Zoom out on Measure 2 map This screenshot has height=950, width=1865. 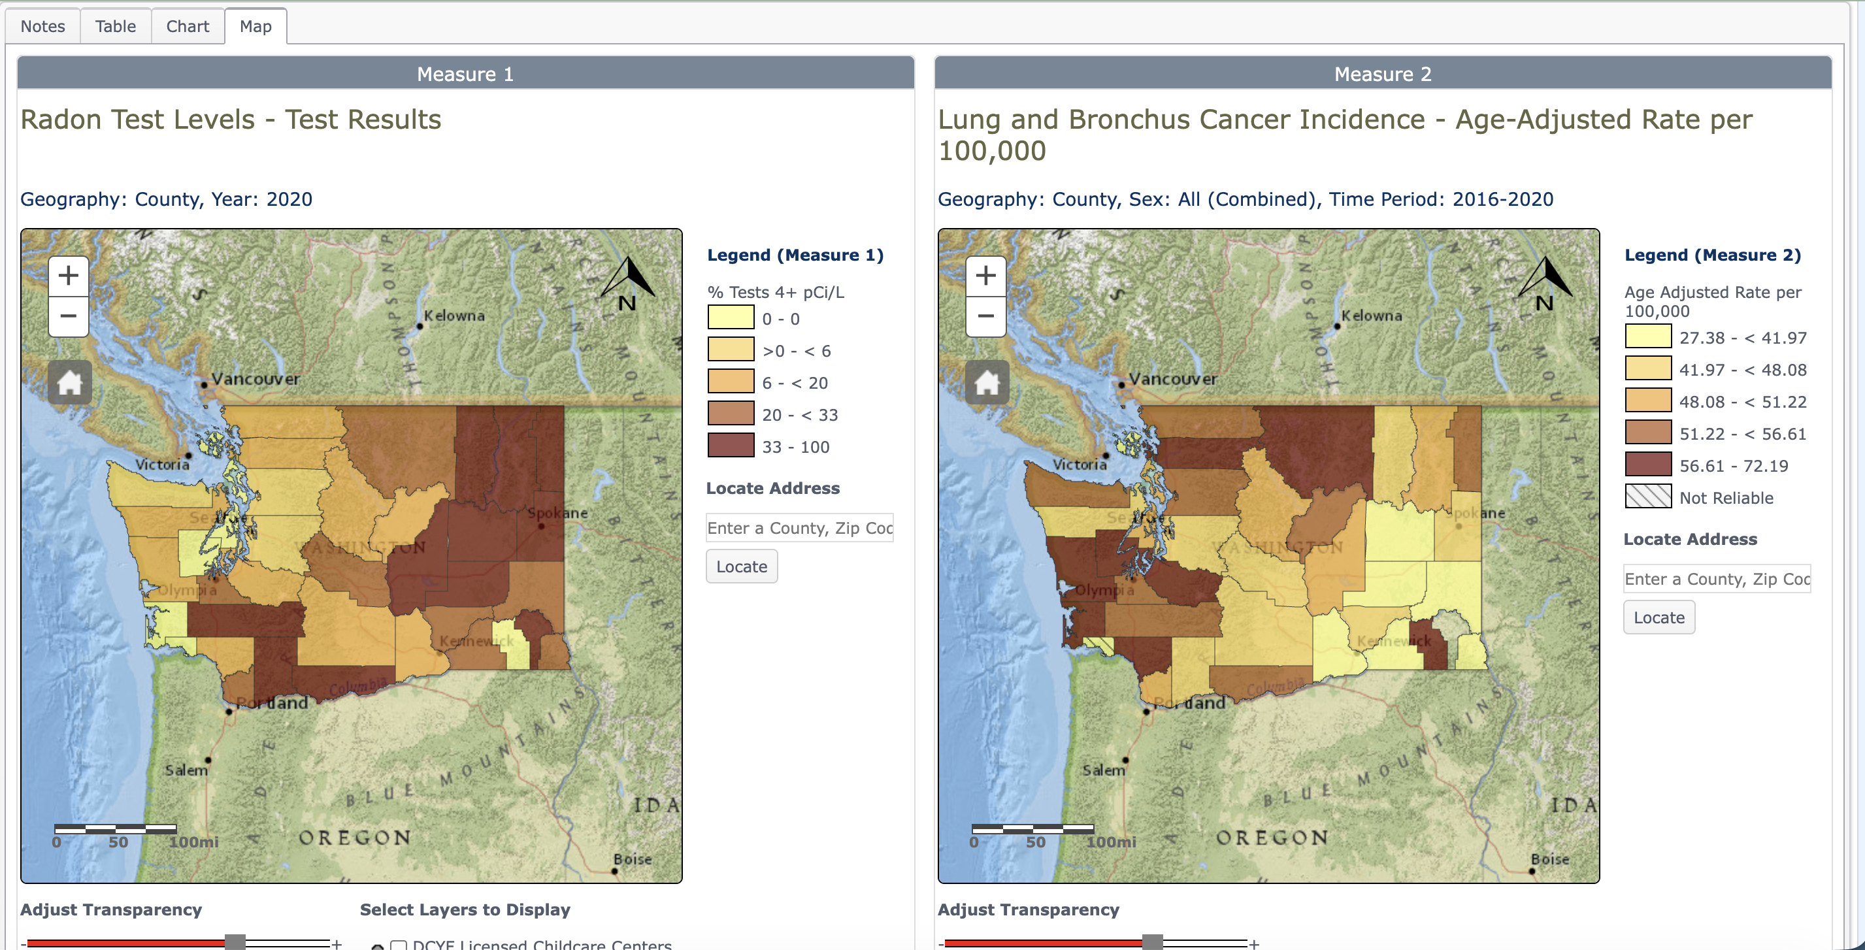click(986, 316)
